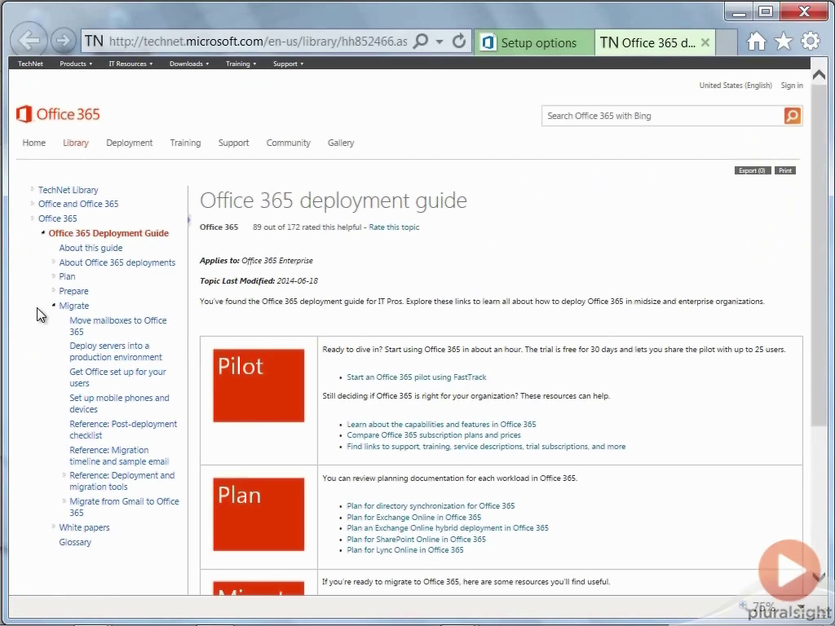This screenshot has width=835, height=626.
Task: Select the Library navigation tab
Action: (76, 143)
